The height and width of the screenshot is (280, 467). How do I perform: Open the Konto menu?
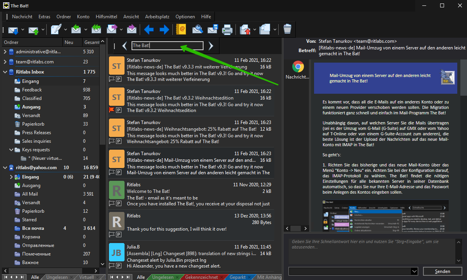tap(83, 17)
